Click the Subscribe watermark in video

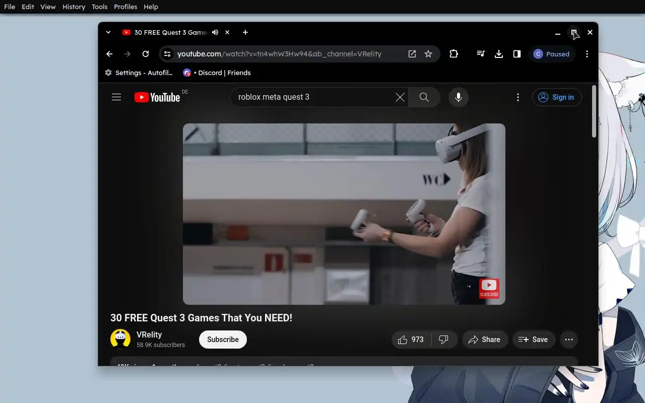point(489,288)
